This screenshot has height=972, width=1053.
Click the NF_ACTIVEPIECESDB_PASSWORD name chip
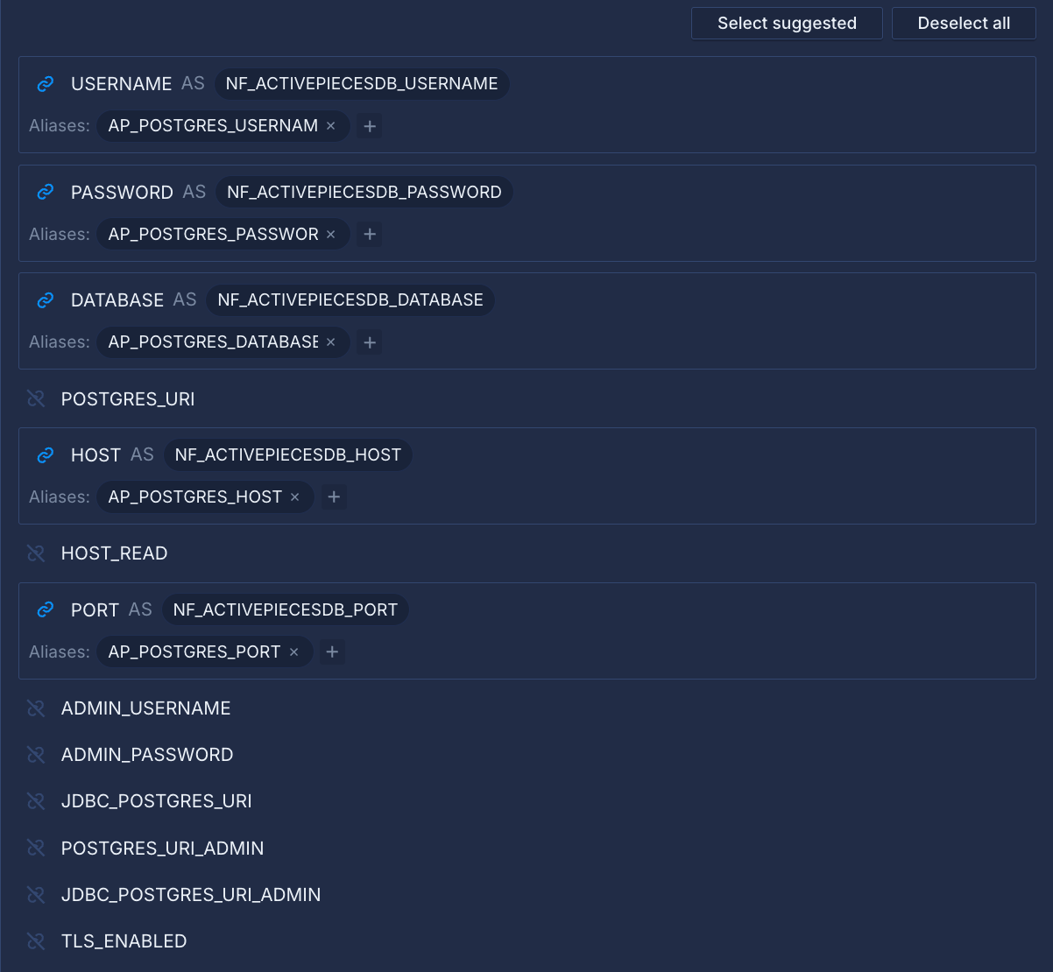364,193
